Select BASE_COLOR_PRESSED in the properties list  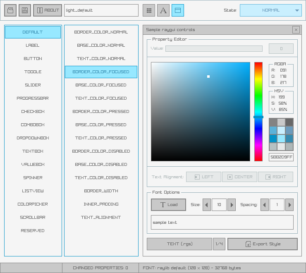point(101,125)
